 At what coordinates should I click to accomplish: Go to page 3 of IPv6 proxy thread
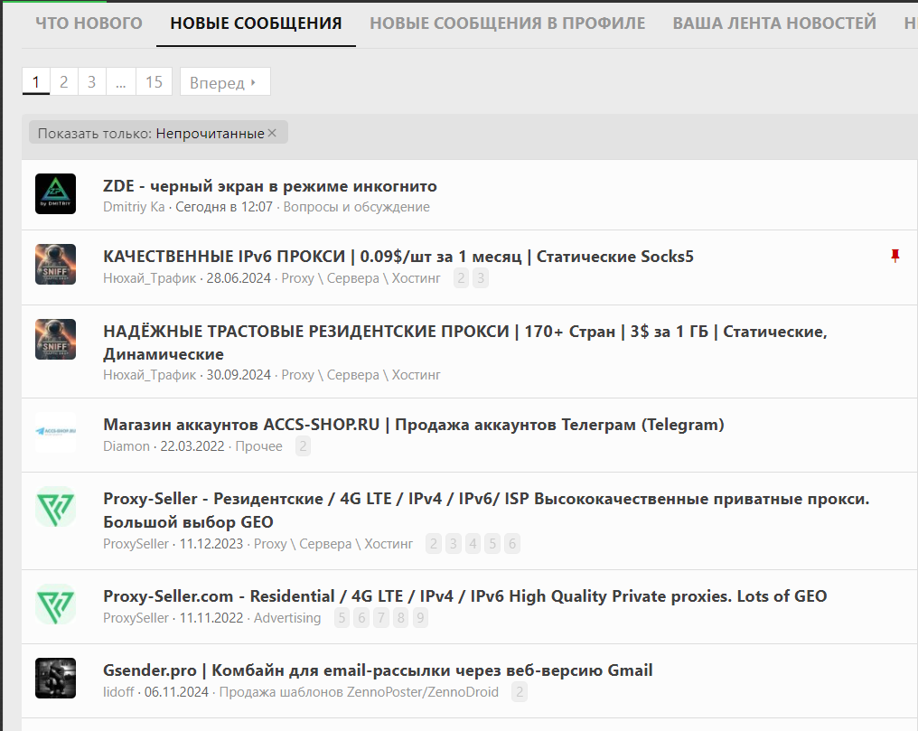[x=481, y=278]
